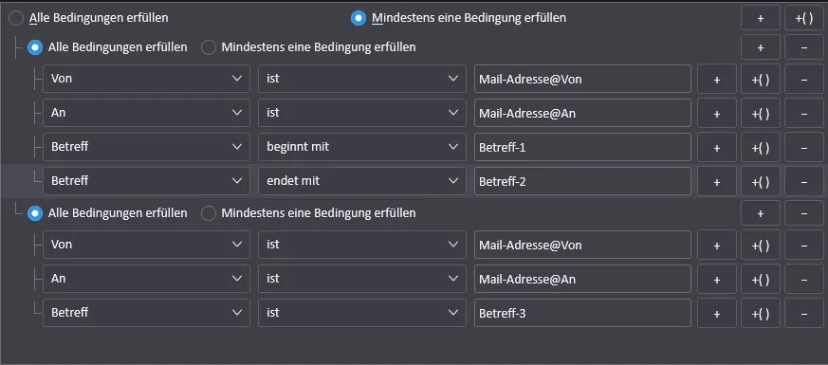The image size is (828, 365).
Task: Select 'Mindestens eine Bedingung erfüllen' in second group
Action: point(209,213)
